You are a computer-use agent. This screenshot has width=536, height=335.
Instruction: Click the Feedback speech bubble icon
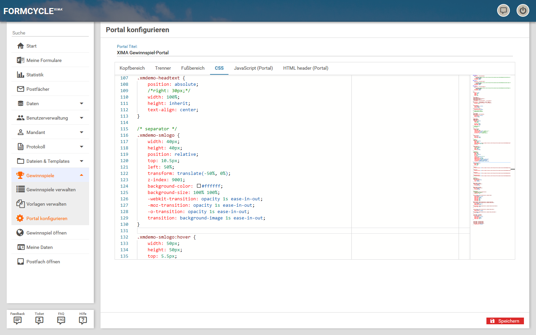pos(17,321)
